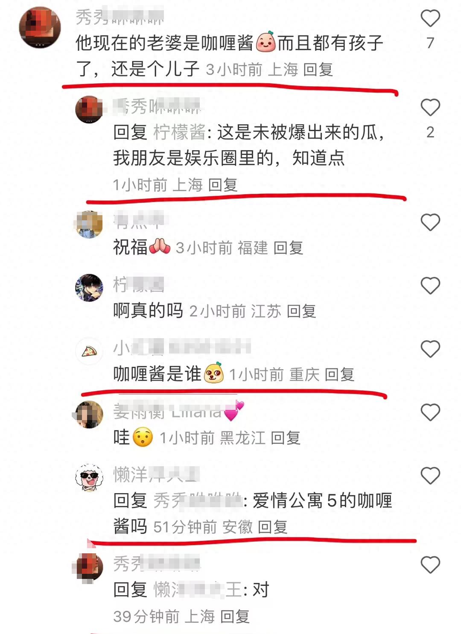Viewport: 461px width, 634px height.
Task: Like the reply with 2 likes
Action: 430,107
